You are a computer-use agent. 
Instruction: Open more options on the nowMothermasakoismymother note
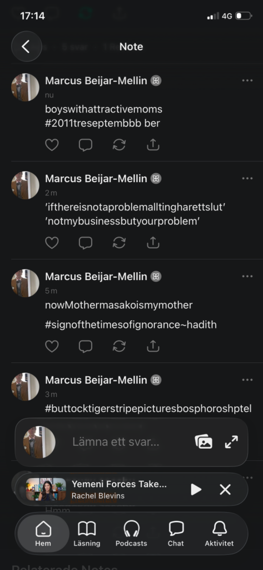click(247, 276)
